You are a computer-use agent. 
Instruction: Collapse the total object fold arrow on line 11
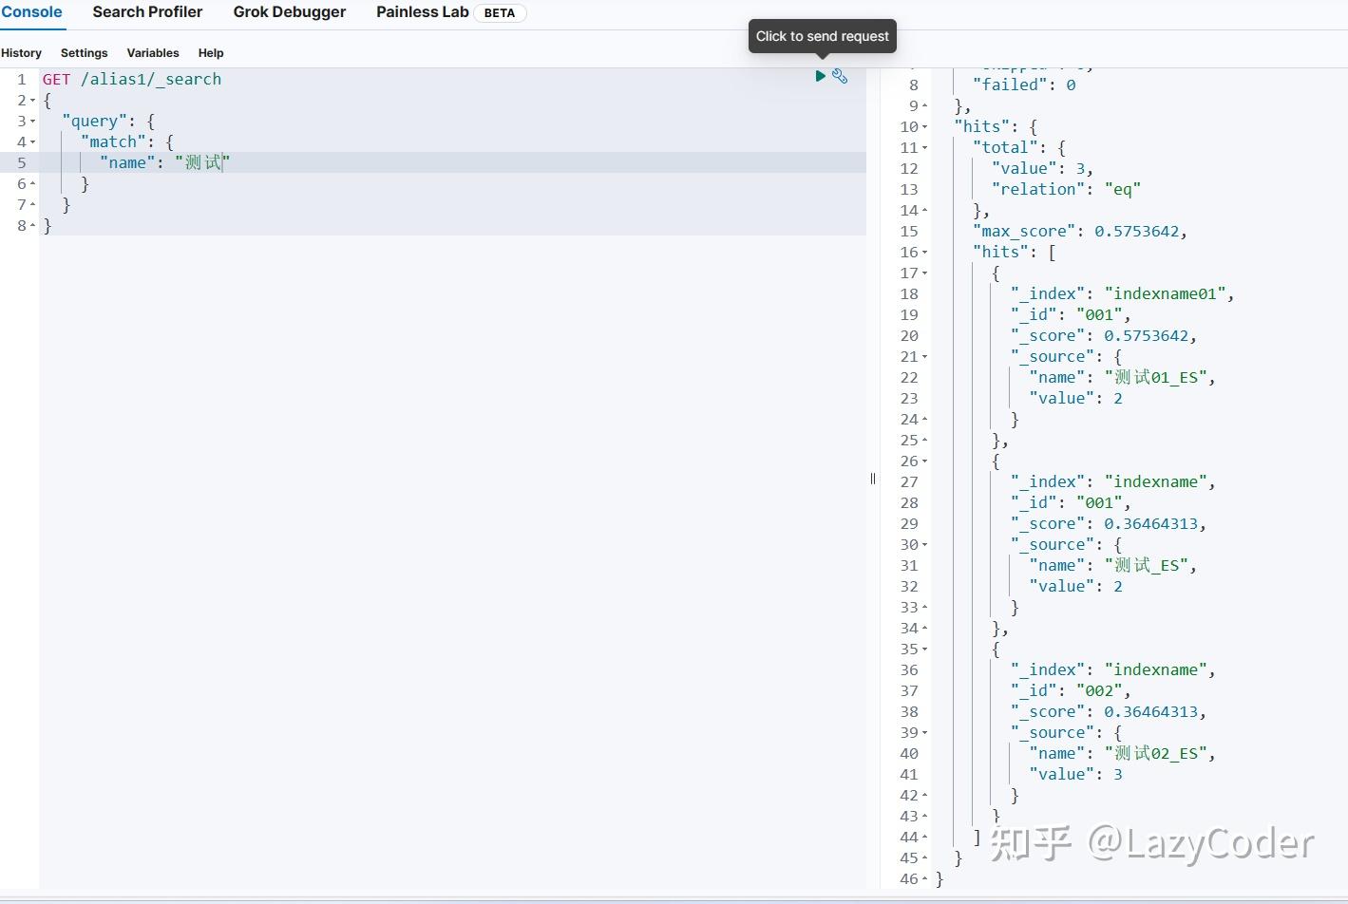pos(925,147)
